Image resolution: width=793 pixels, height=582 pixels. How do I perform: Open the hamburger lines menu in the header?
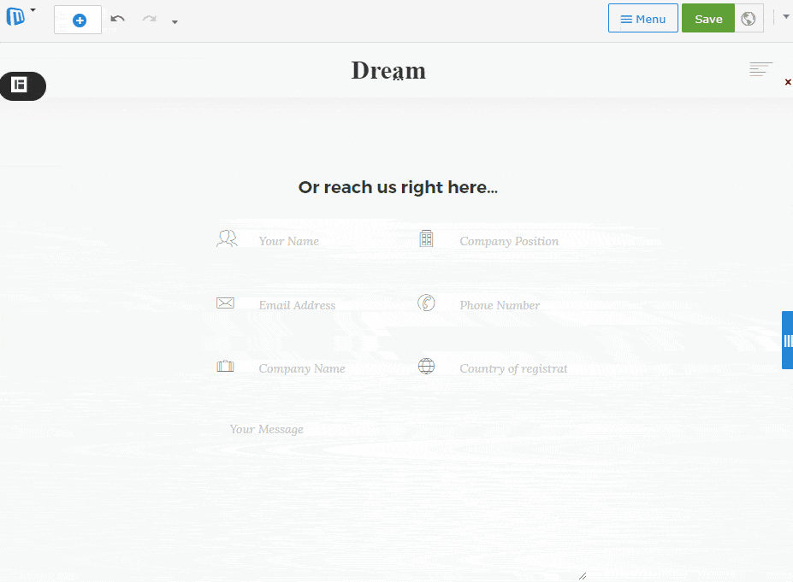coord(760,69)
